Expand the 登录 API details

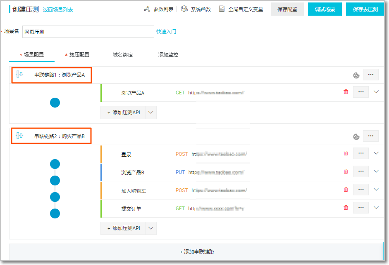pyautogui.click(x=376, y=153)
